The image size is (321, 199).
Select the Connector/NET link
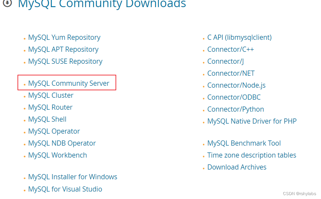[231, 73]
